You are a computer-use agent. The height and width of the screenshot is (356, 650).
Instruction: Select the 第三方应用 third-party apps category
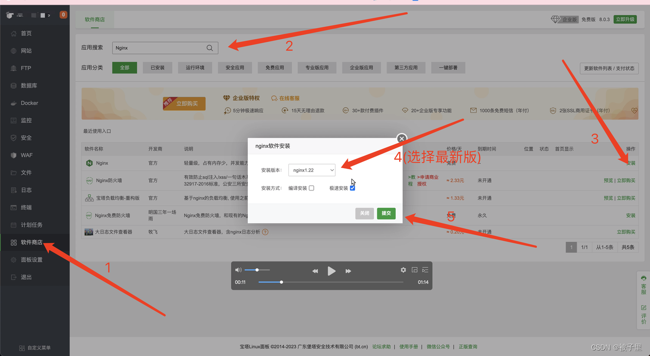406,68
